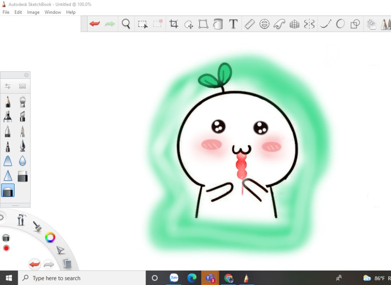Open the lagoon color wheel

coord(50,237)
